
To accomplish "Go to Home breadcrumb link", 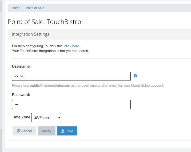I will [16, 8].
